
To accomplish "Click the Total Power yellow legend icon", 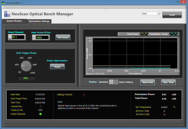I will click(144, 34).
